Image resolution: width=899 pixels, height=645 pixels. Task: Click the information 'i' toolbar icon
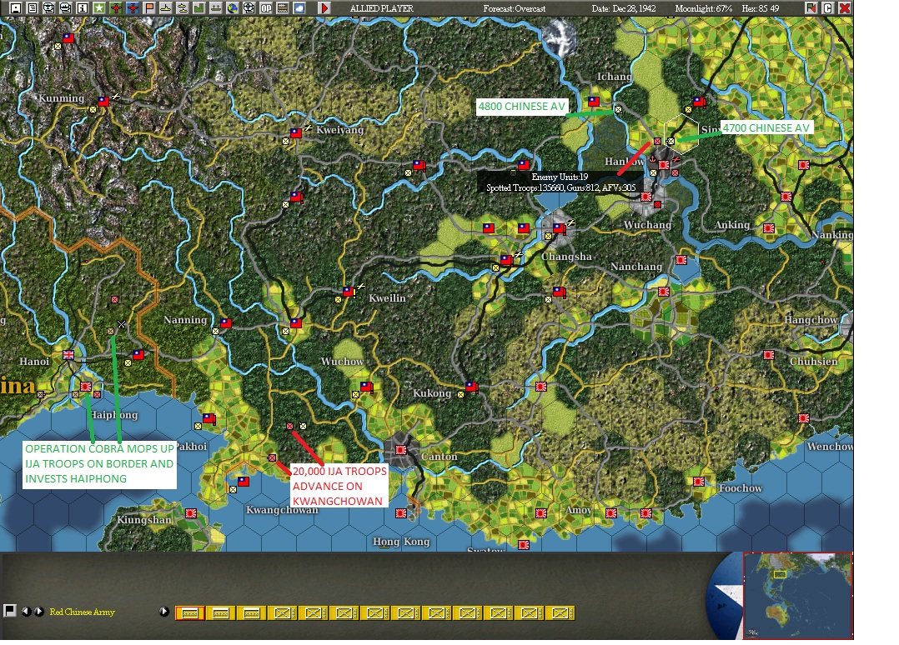[x=83, y=8]
